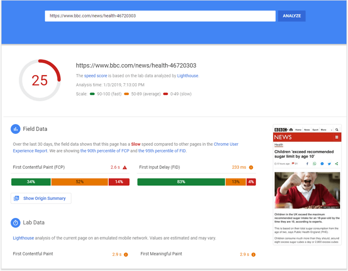Click the Show Origin Summary chart icon
The width and height of the screenshot is (348, 271).
(17, 198)
